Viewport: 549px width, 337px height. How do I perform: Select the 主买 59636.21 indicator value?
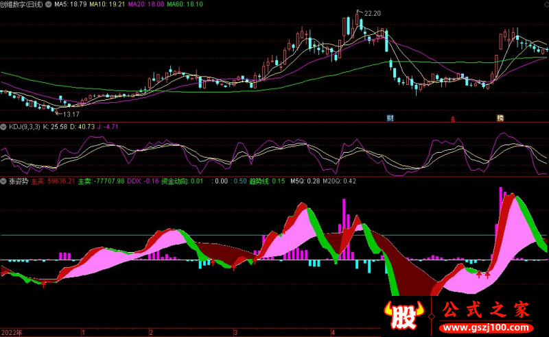pos(53,182)
